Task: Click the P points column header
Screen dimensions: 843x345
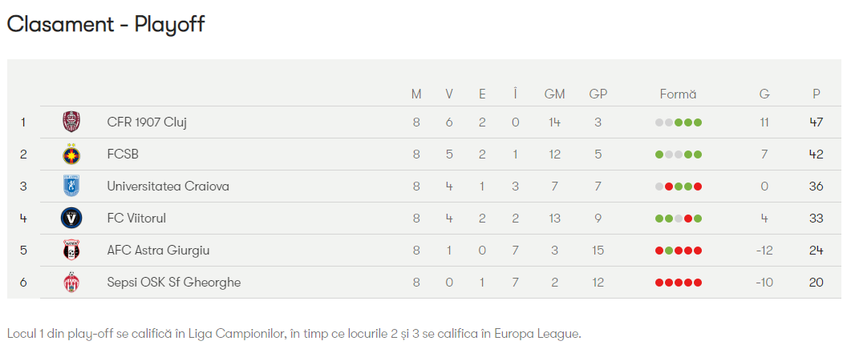Action: tap(816, 94)
